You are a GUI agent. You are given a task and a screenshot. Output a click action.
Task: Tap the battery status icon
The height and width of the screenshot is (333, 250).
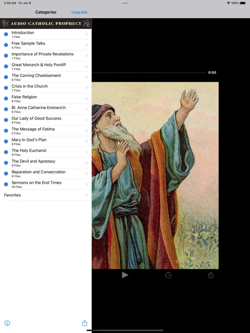pyautogui.click(x=243, y=3)
